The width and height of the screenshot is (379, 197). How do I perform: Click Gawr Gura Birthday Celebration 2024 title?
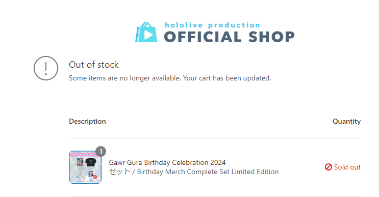(x=167, y=162)
